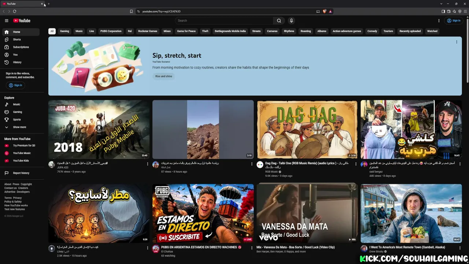The height and width of the screenshot is (264, 469).
Task: Toggle the browser sidebar panel
Action: [443, 11]
